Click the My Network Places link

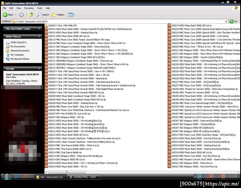[20, 59]
